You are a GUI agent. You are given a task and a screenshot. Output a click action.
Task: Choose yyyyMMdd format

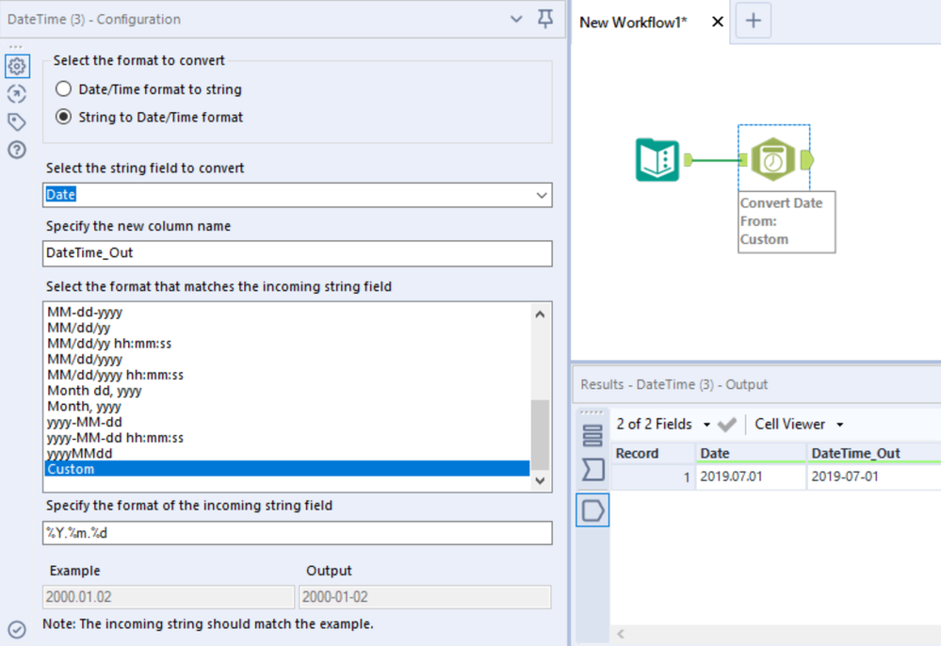287,454
